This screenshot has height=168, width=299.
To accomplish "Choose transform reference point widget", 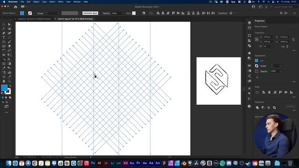I will point(257,39).
